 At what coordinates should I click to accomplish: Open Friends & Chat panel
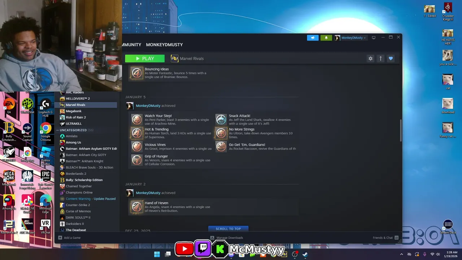point(385,238)
